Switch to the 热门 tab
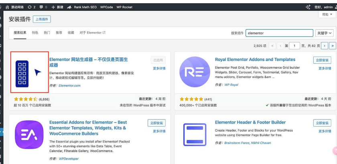Viewport: 337px width, 164px height. tap(47, 32)
